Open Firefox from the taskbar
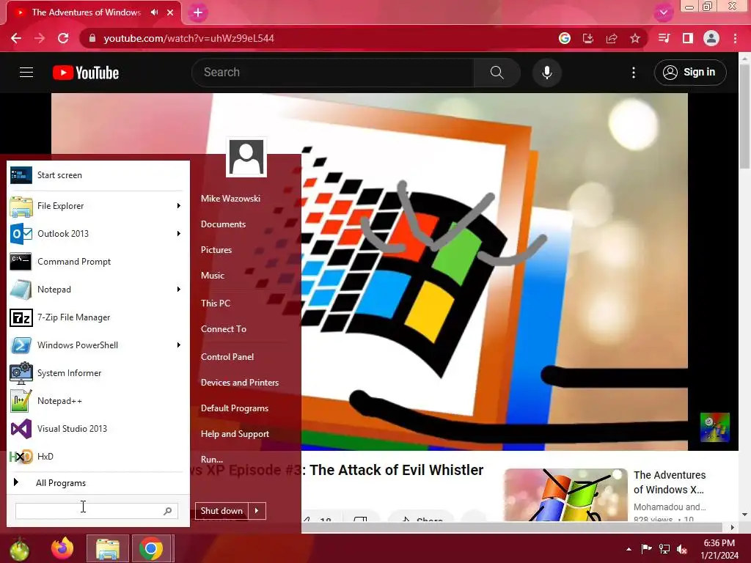Image resolution: width=751 pixels, height=563 pixels. (62, 548)
